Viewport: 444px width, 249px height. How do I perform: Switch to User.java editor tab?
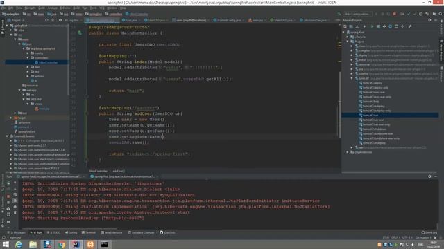[x=131, y=20]
